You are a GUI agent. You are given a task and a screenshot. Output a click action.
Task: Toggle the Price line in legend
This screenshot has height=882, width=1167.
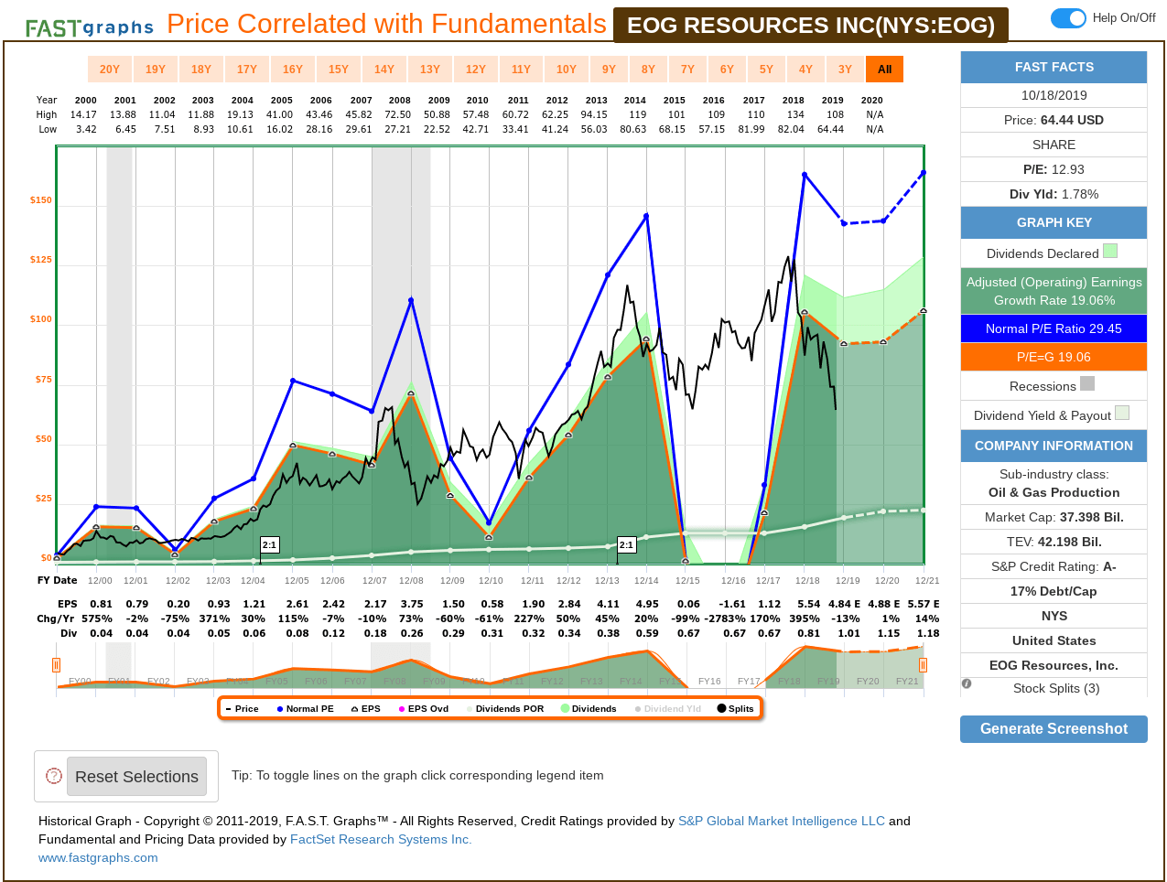(242, 708)
